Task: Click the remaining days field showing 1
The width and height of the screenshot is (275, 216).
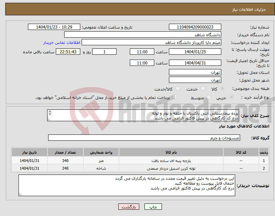Action: tap(104, 52)
